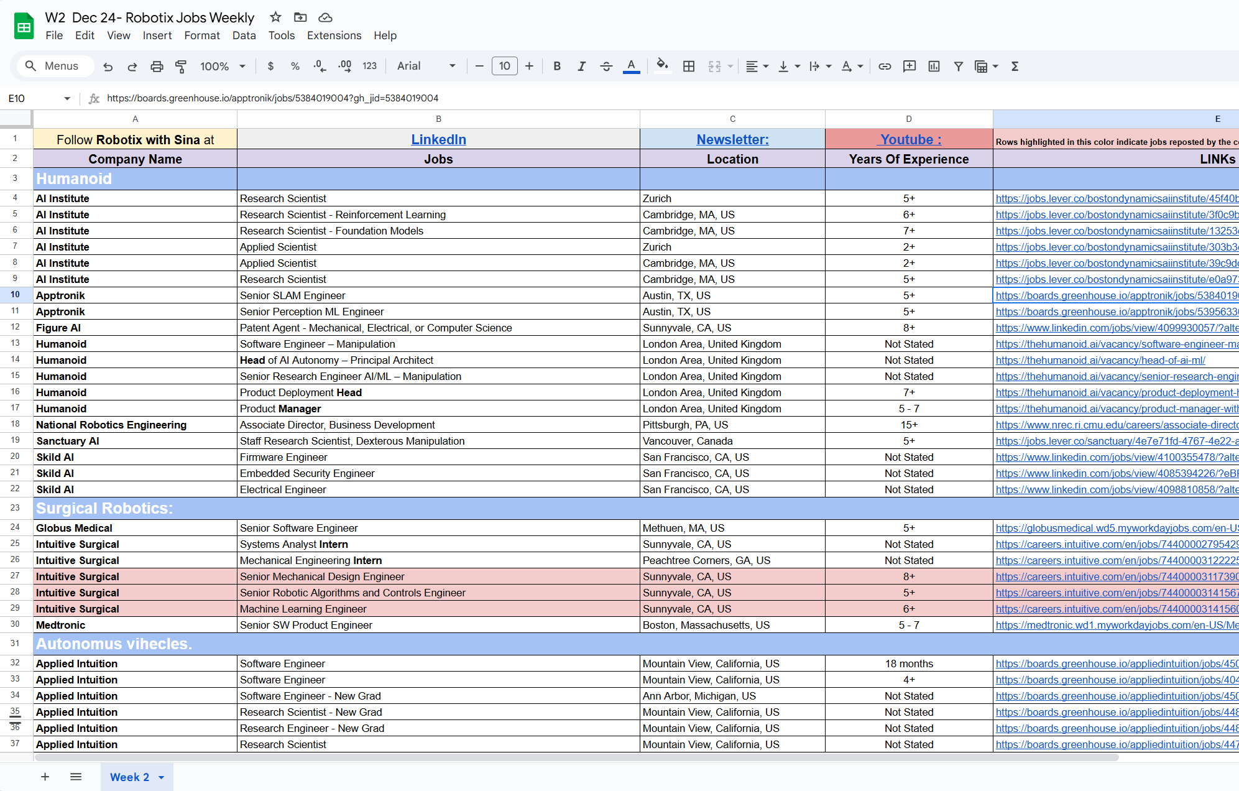
Task: Increase decimal places icon
Action: 345,67
